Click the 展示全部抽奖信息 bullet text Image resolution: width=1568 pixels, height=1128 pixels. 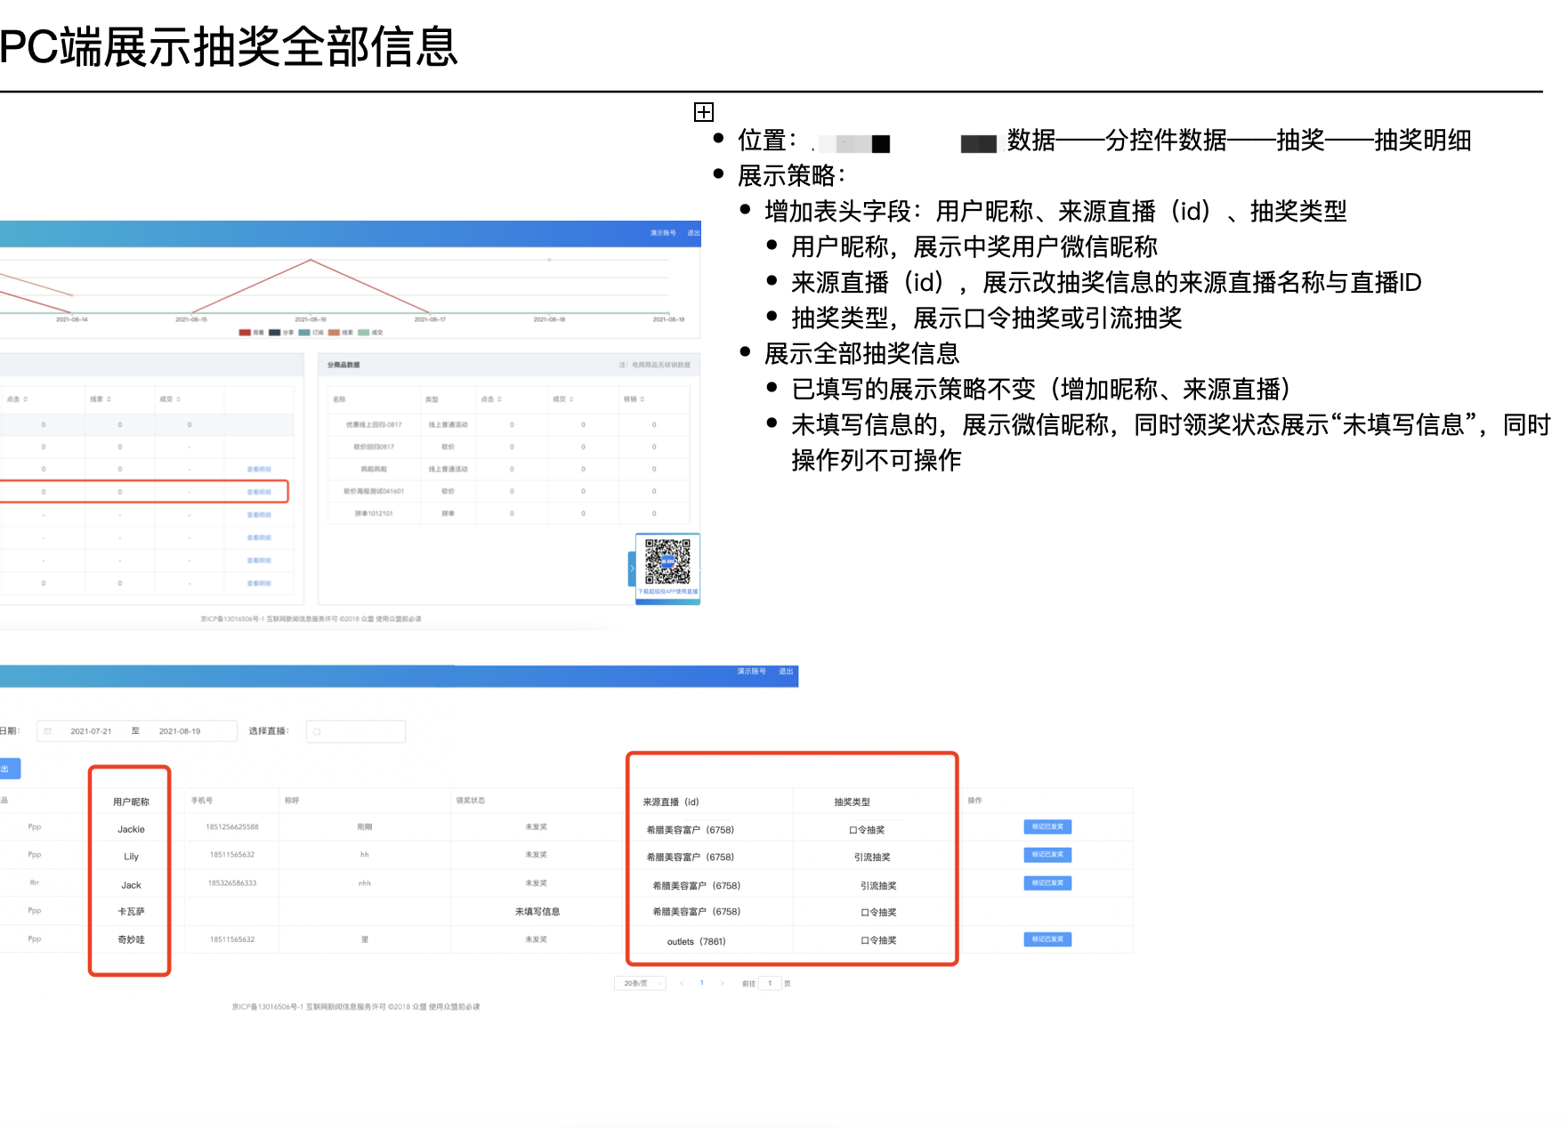click(862, 354)
